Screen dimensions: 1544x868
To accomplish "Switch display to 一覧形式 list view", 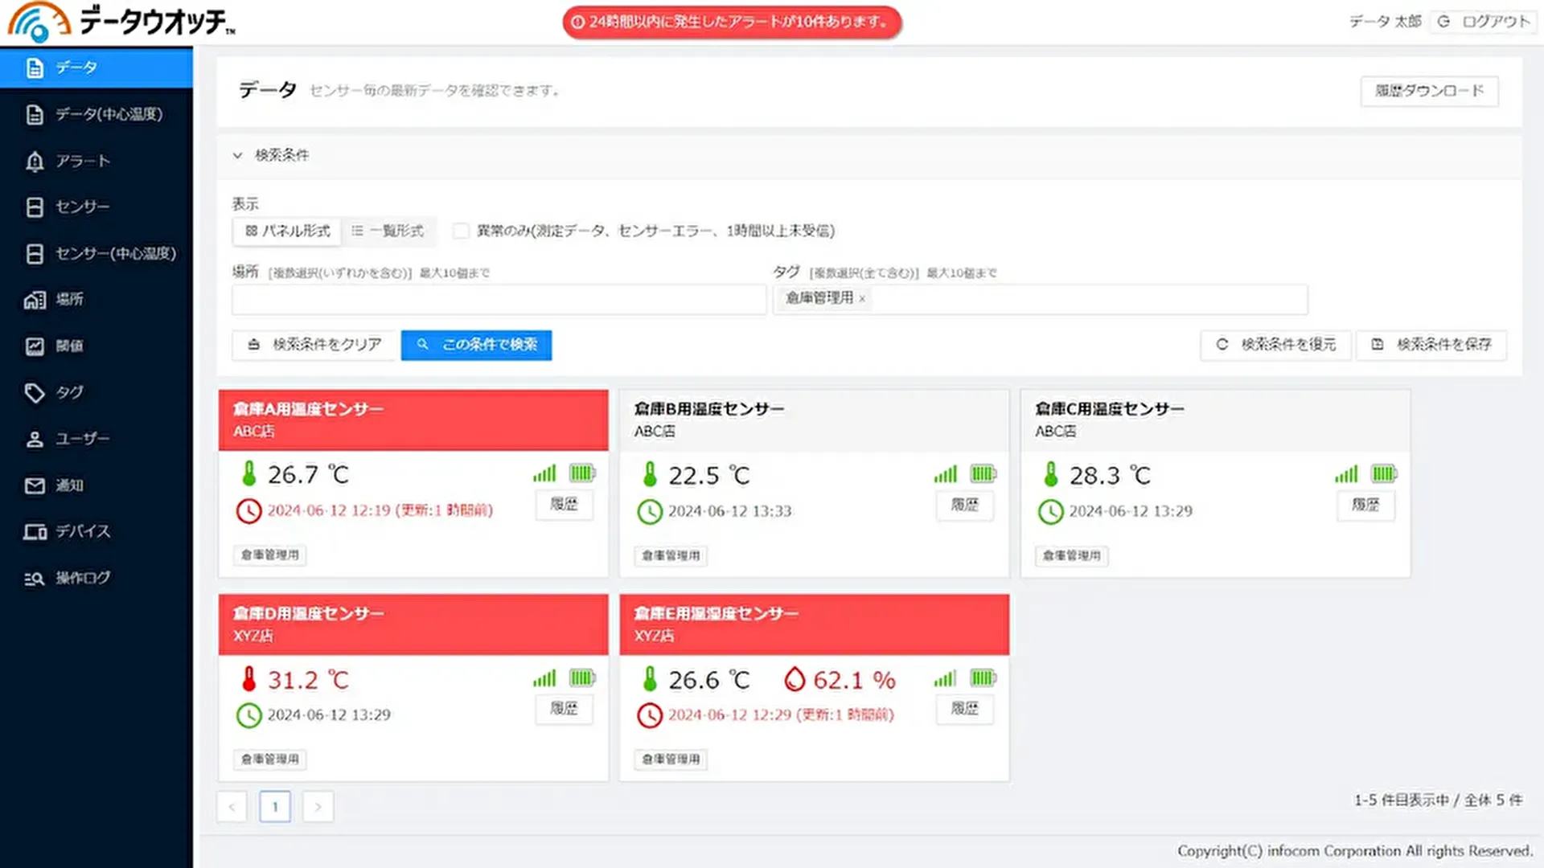I will [388, 231].
